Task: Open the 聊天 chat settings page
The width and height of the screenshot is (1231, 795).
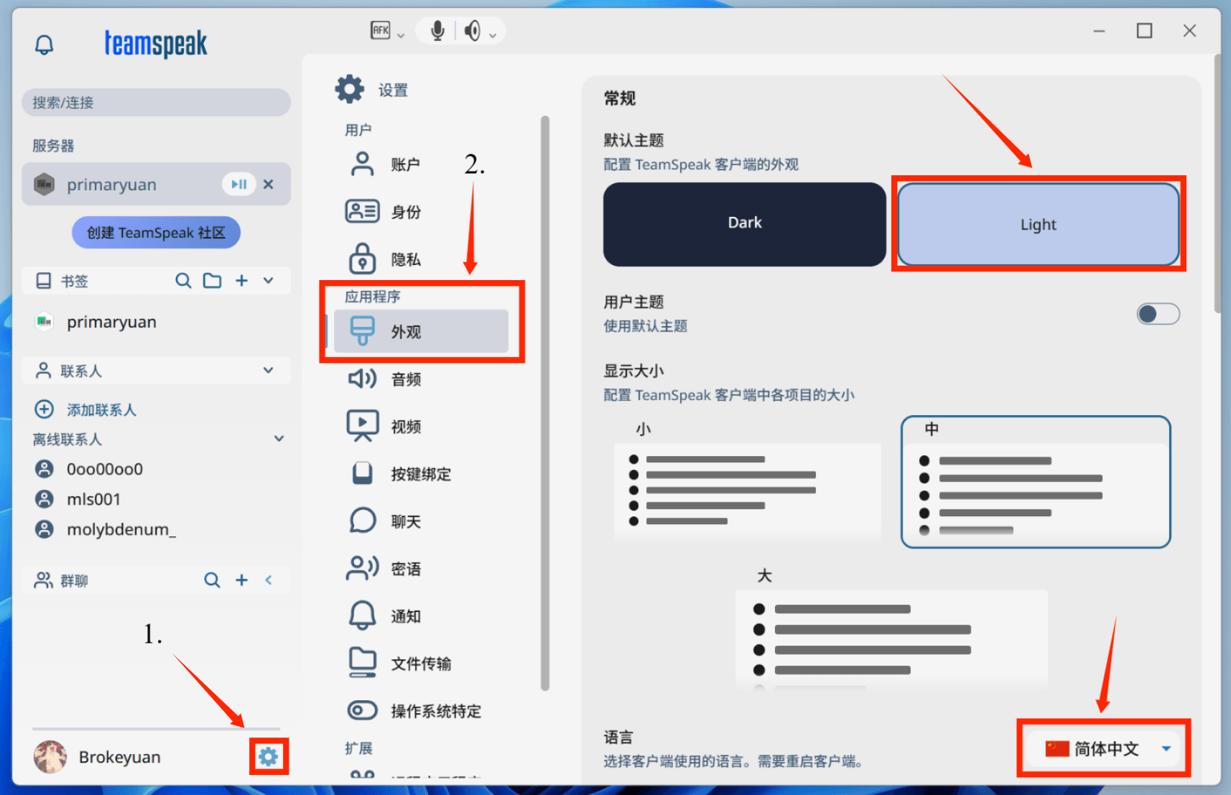Action: click(x=421, y=521)
